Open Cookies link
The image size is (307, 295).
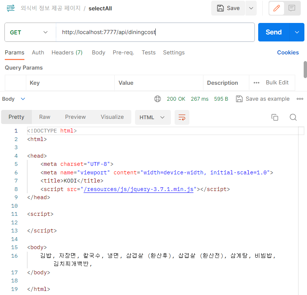(x=288, y=53)
